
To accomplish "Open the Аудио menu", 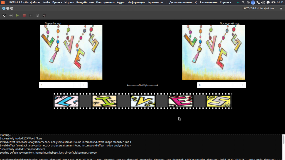I will click(x=121, y=2).
